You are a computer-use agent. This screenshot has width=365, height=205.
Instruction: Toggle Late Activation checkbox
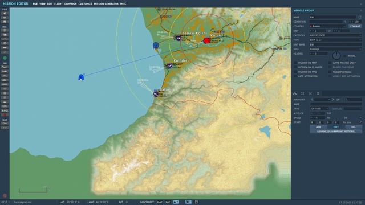point(295,76)
